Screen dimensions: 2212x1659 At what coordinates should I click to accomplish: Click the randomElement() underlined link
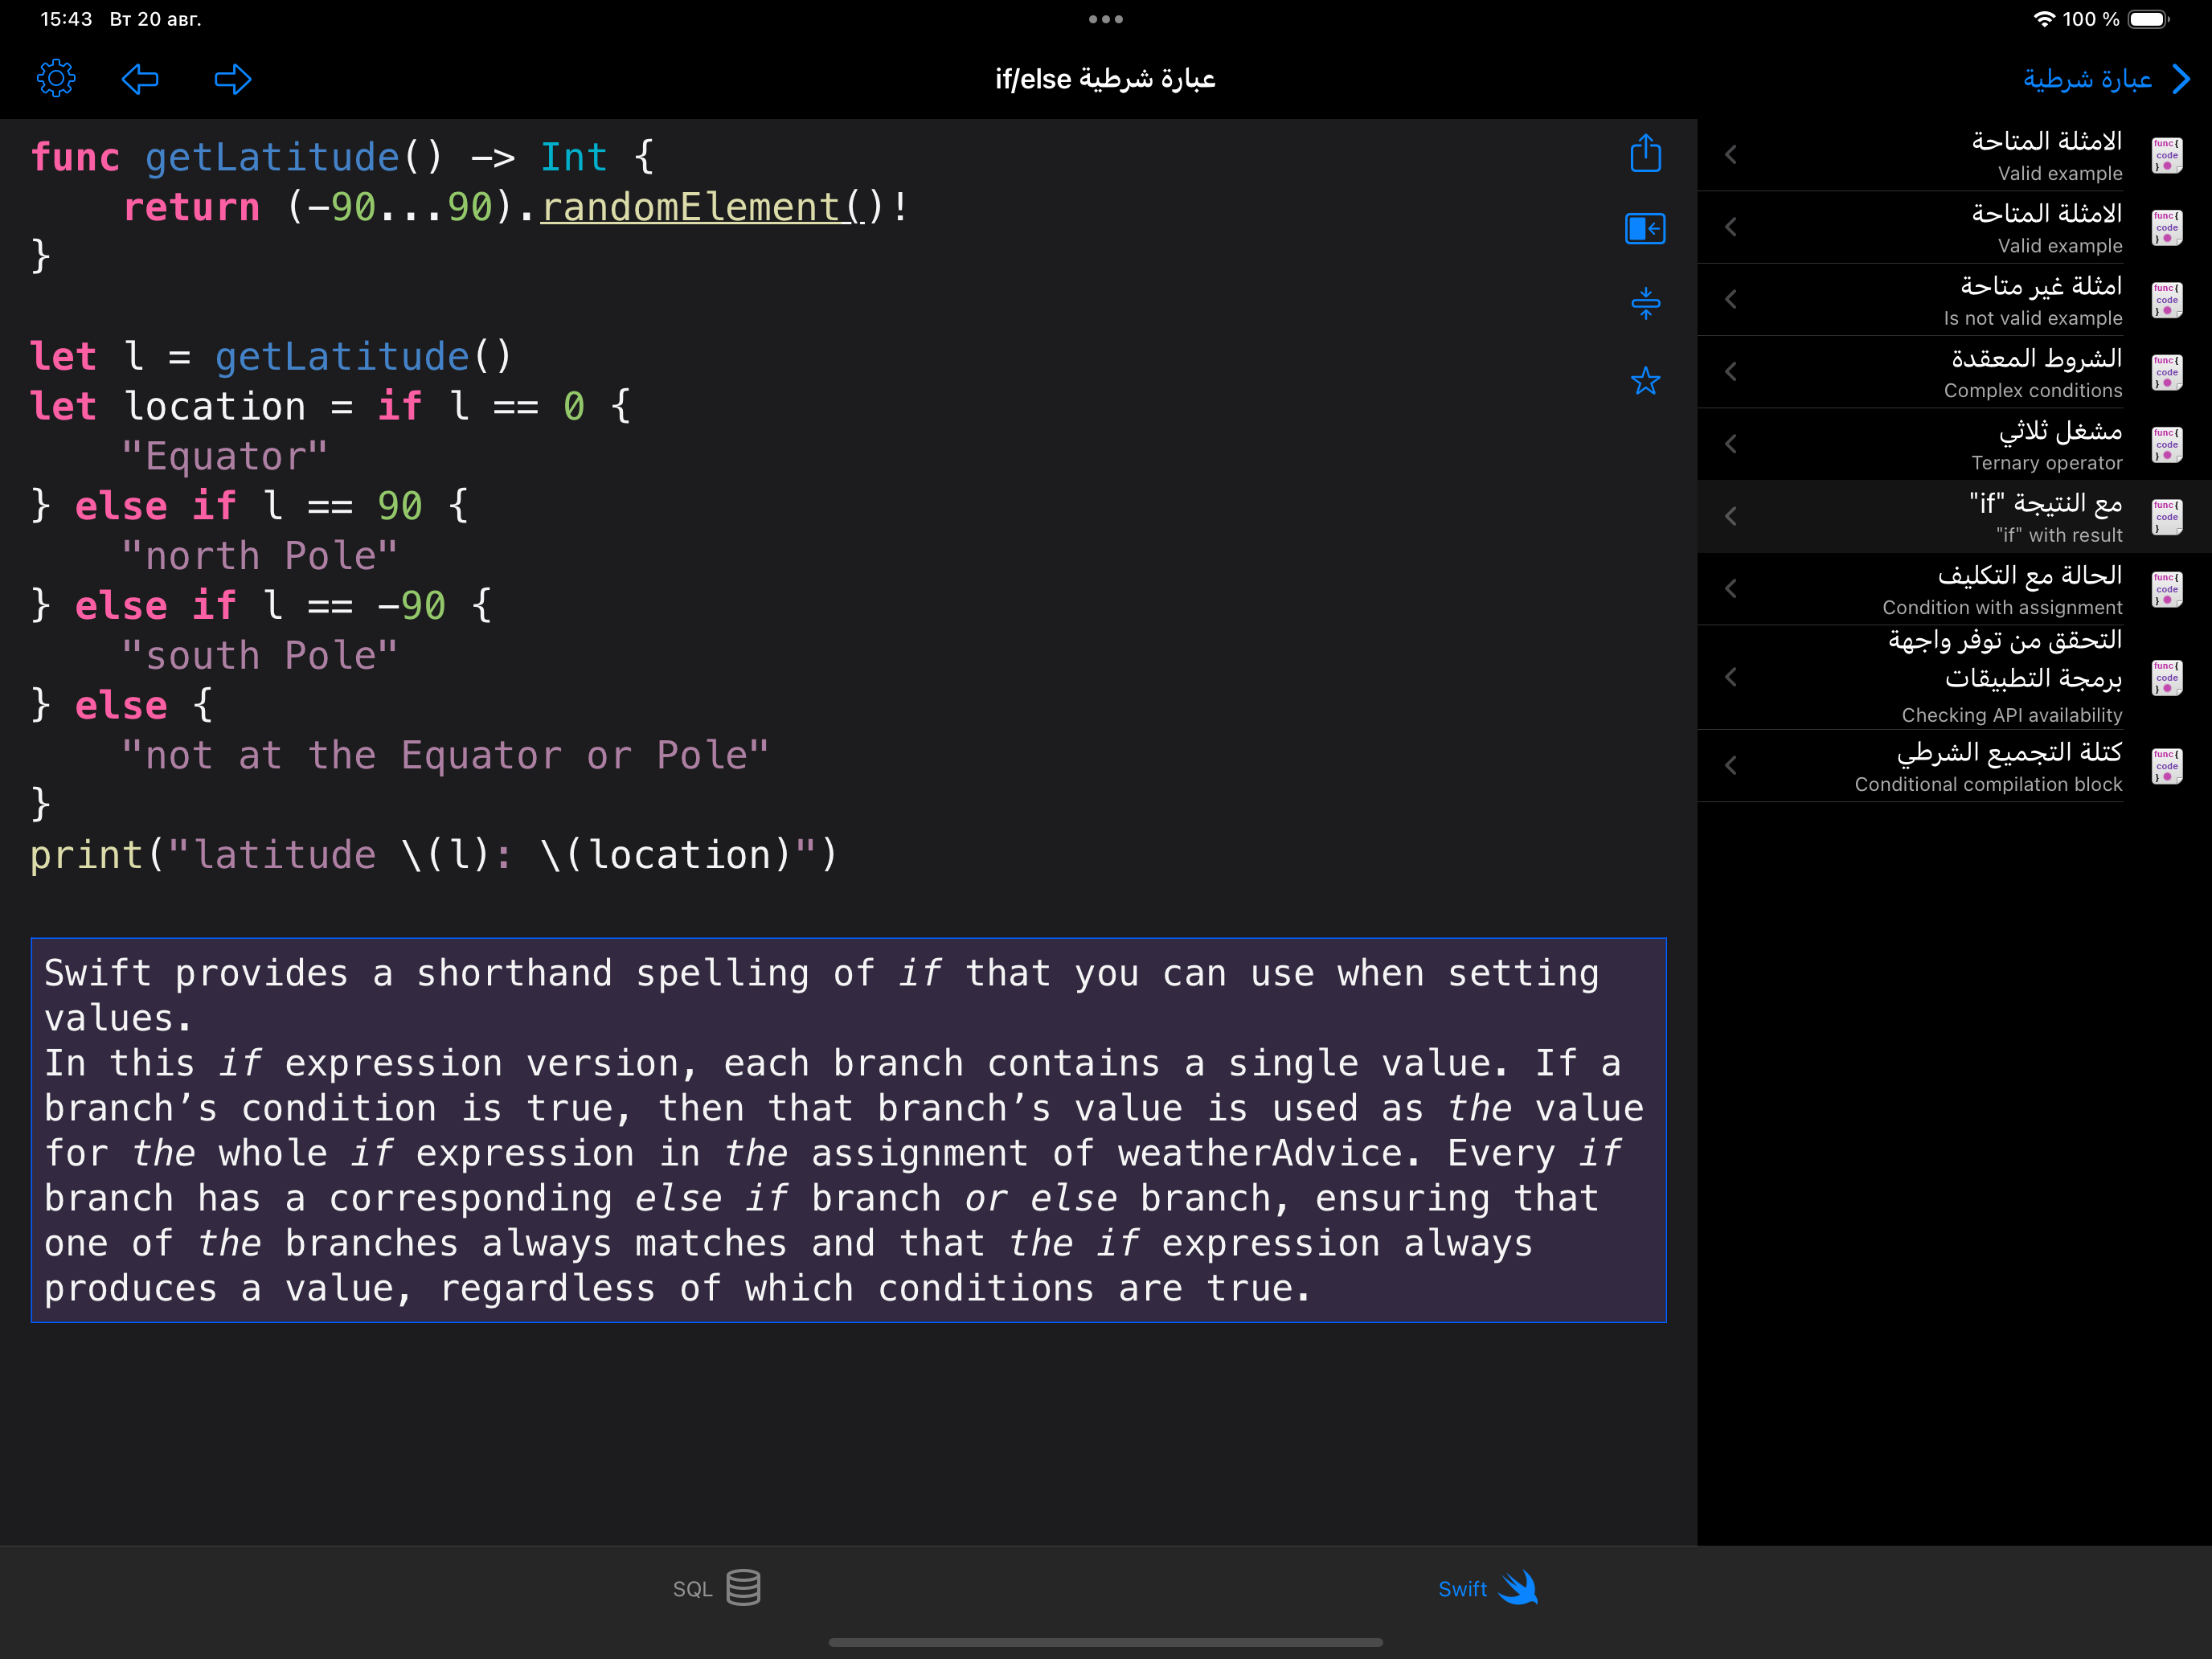[712, 207]
